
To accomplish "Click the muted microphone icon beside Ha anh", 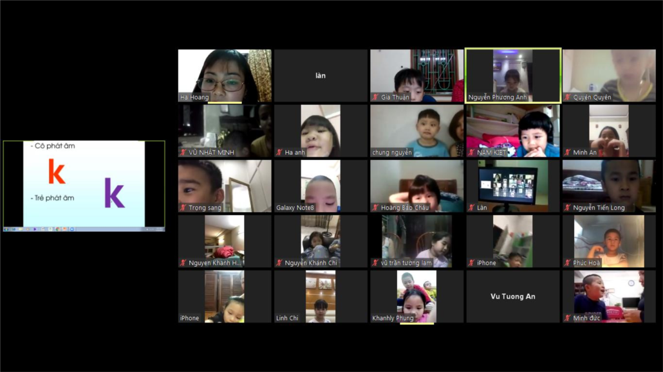I will point(279,153).
